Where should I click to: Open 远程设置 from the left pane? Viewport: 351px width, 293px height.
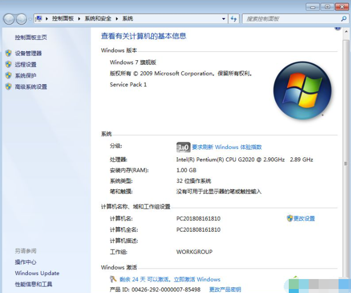25,64
